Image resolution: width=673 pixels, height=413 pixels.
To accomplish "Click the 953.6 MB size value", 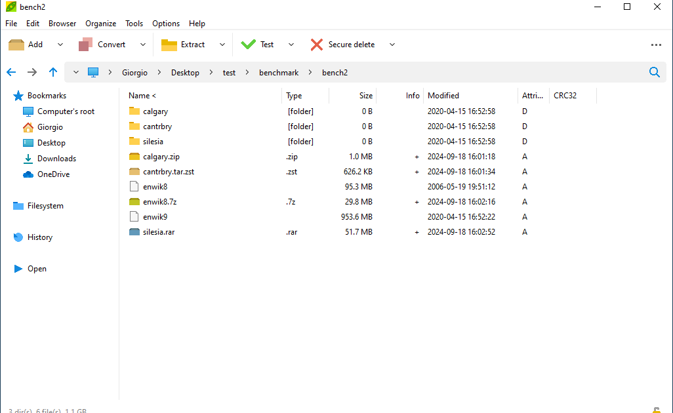I will [x=357, y=216].
